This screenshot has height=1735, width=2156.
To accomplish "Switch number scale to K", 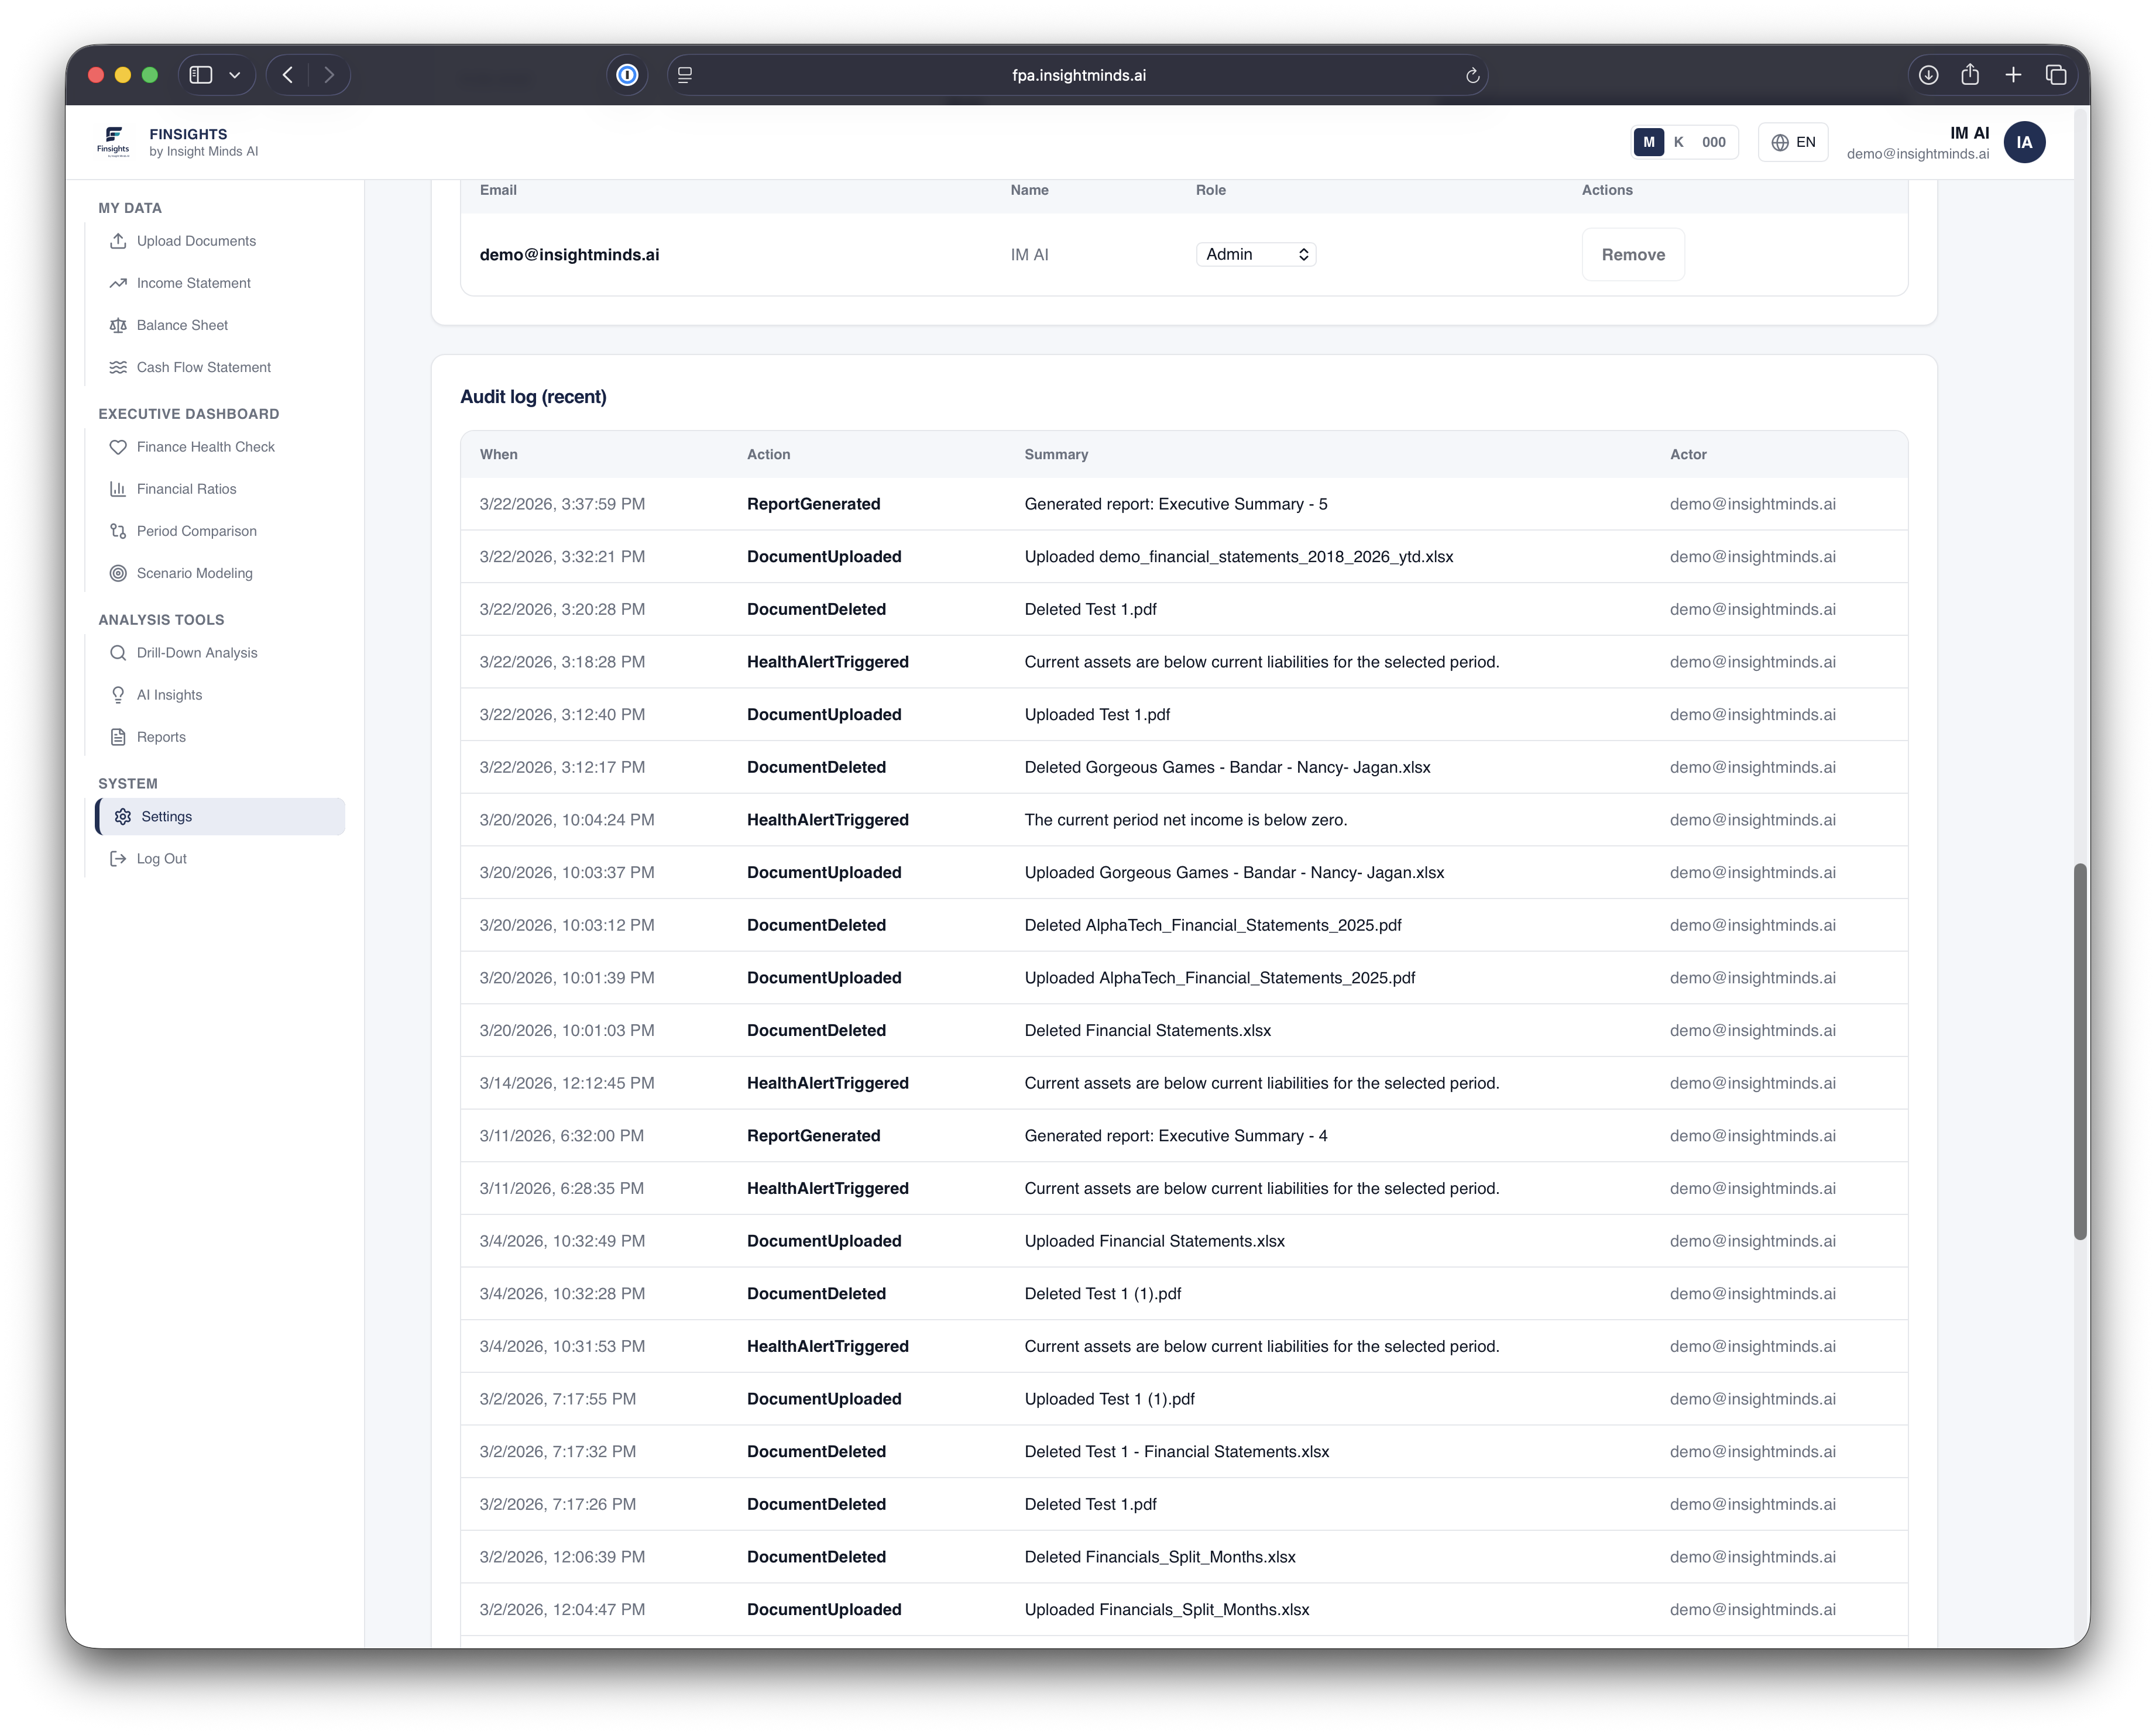I will click(x=1679, y=142).
